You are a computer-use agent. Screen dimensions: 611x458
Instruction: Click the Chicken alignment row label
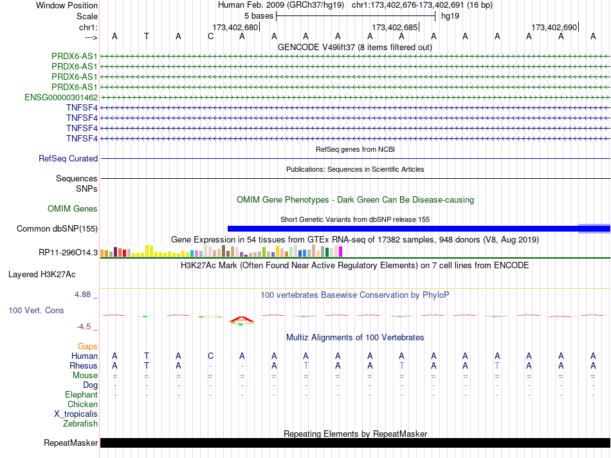82,404
